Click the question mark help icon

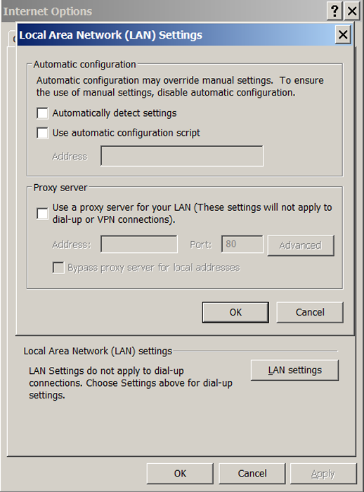[334, 11]
